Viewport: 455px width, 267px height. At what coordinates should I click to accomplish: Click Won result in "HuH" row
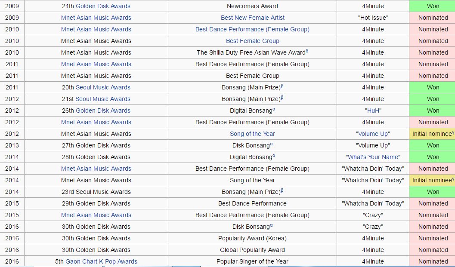433,110
